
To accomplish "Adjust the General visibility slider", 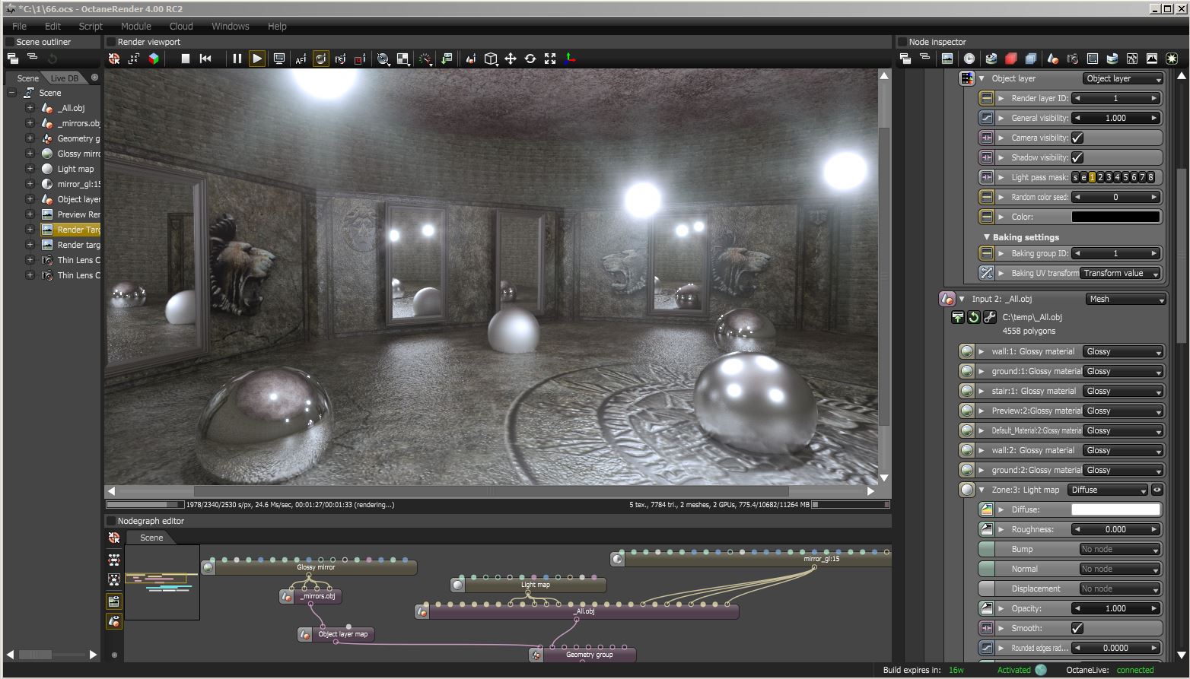I will [x=1115, y=118].
